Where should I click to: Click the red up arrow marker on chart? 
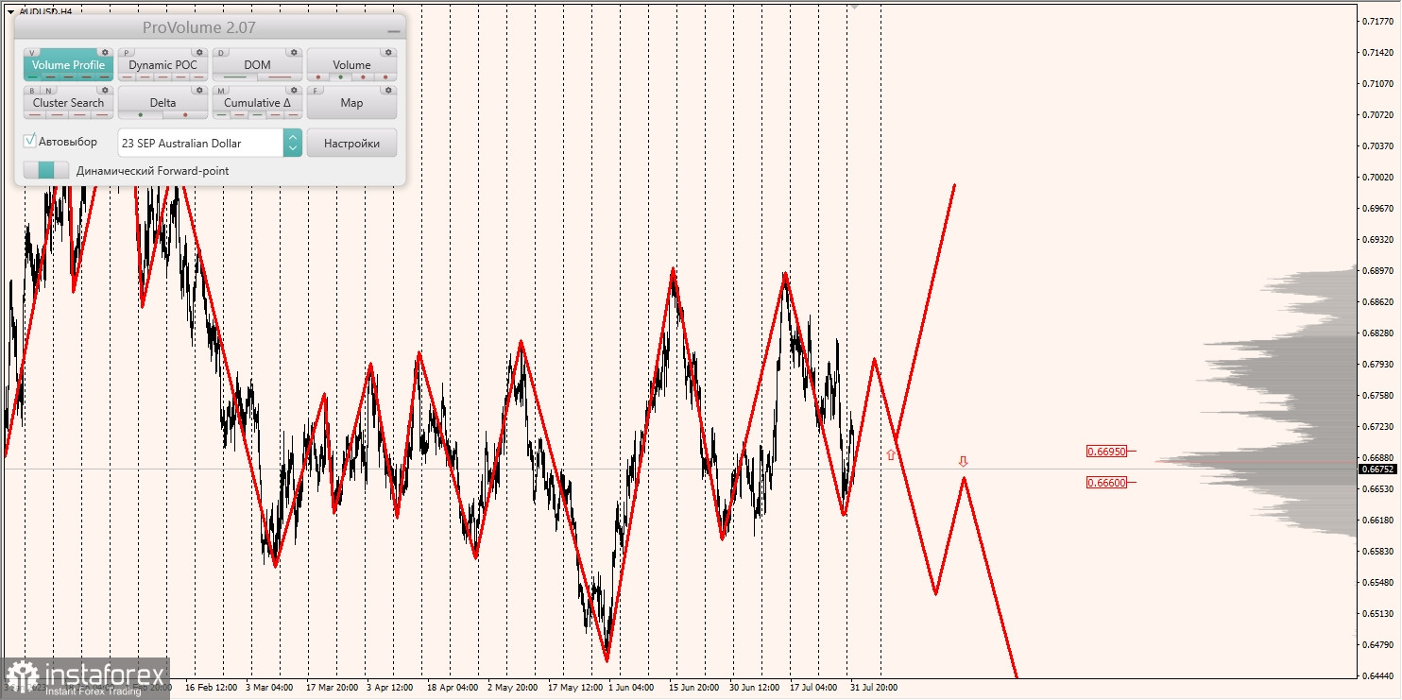[x=890, y=455]
